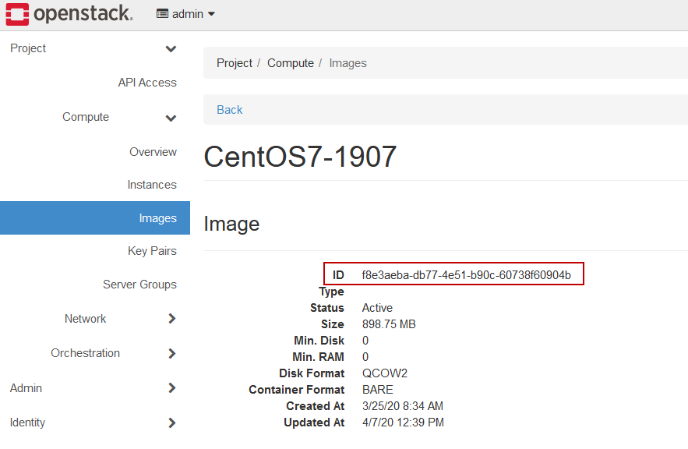Open Key Pairs page
The image size is (688, 449).
[152, 251]
